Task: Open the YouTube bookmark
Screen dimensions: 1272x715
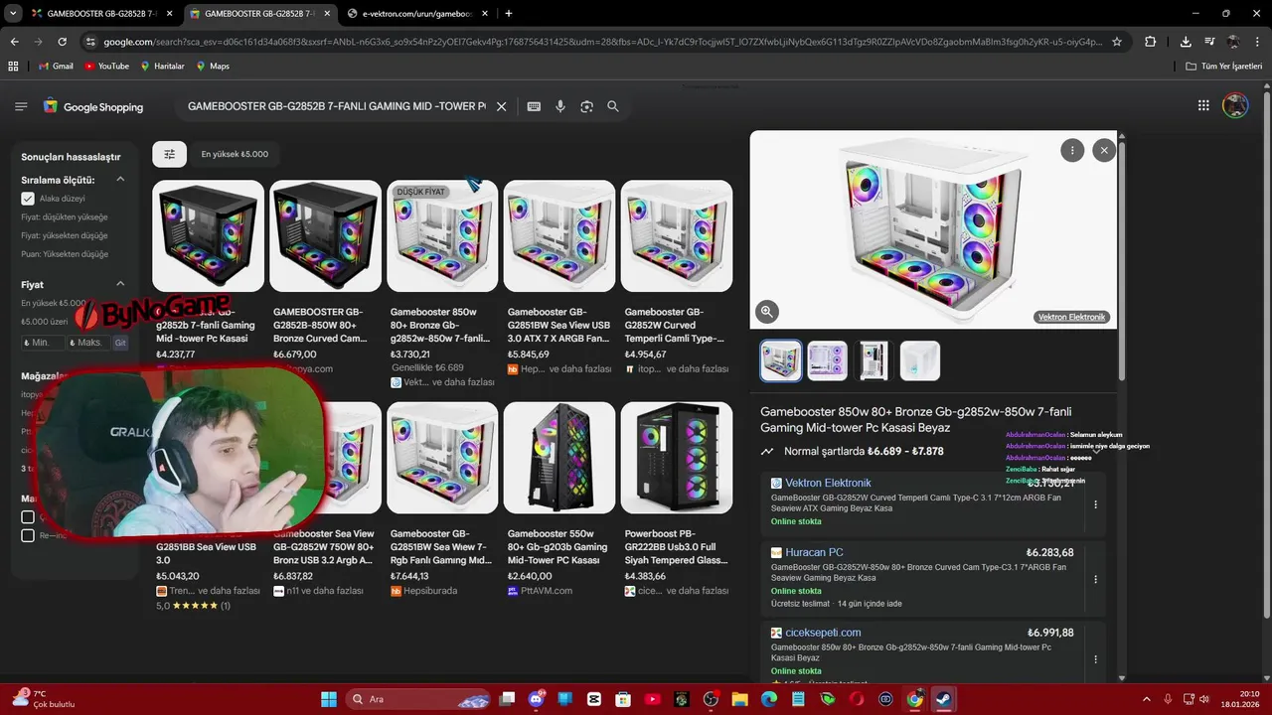Action: tap(106, 66)
